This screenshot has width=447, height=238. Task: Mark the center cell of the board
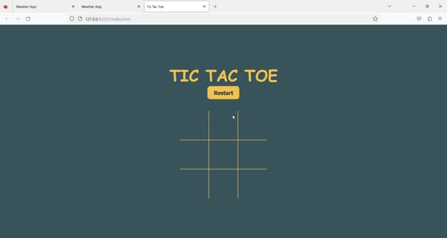coord(223,155)
